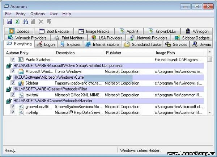Viewport: 217px width, 157px height.
Task: Click 'Microsoft Office XML MIME...' description text
Action: tap(78, 95)
